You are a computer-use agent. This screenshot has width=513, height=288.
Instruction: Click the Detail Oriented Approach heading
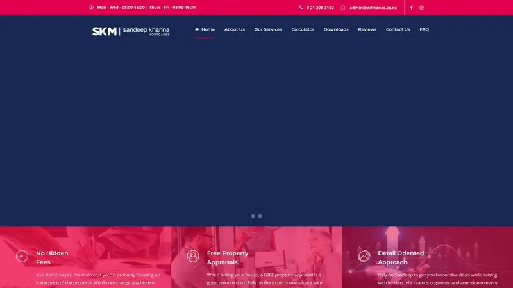point(401,258)
